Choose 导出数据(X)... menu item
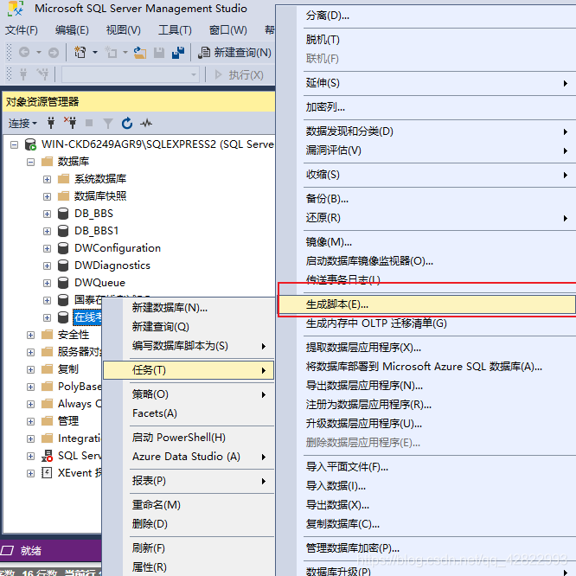Screen dimensions: 576x576 (426, 505)
